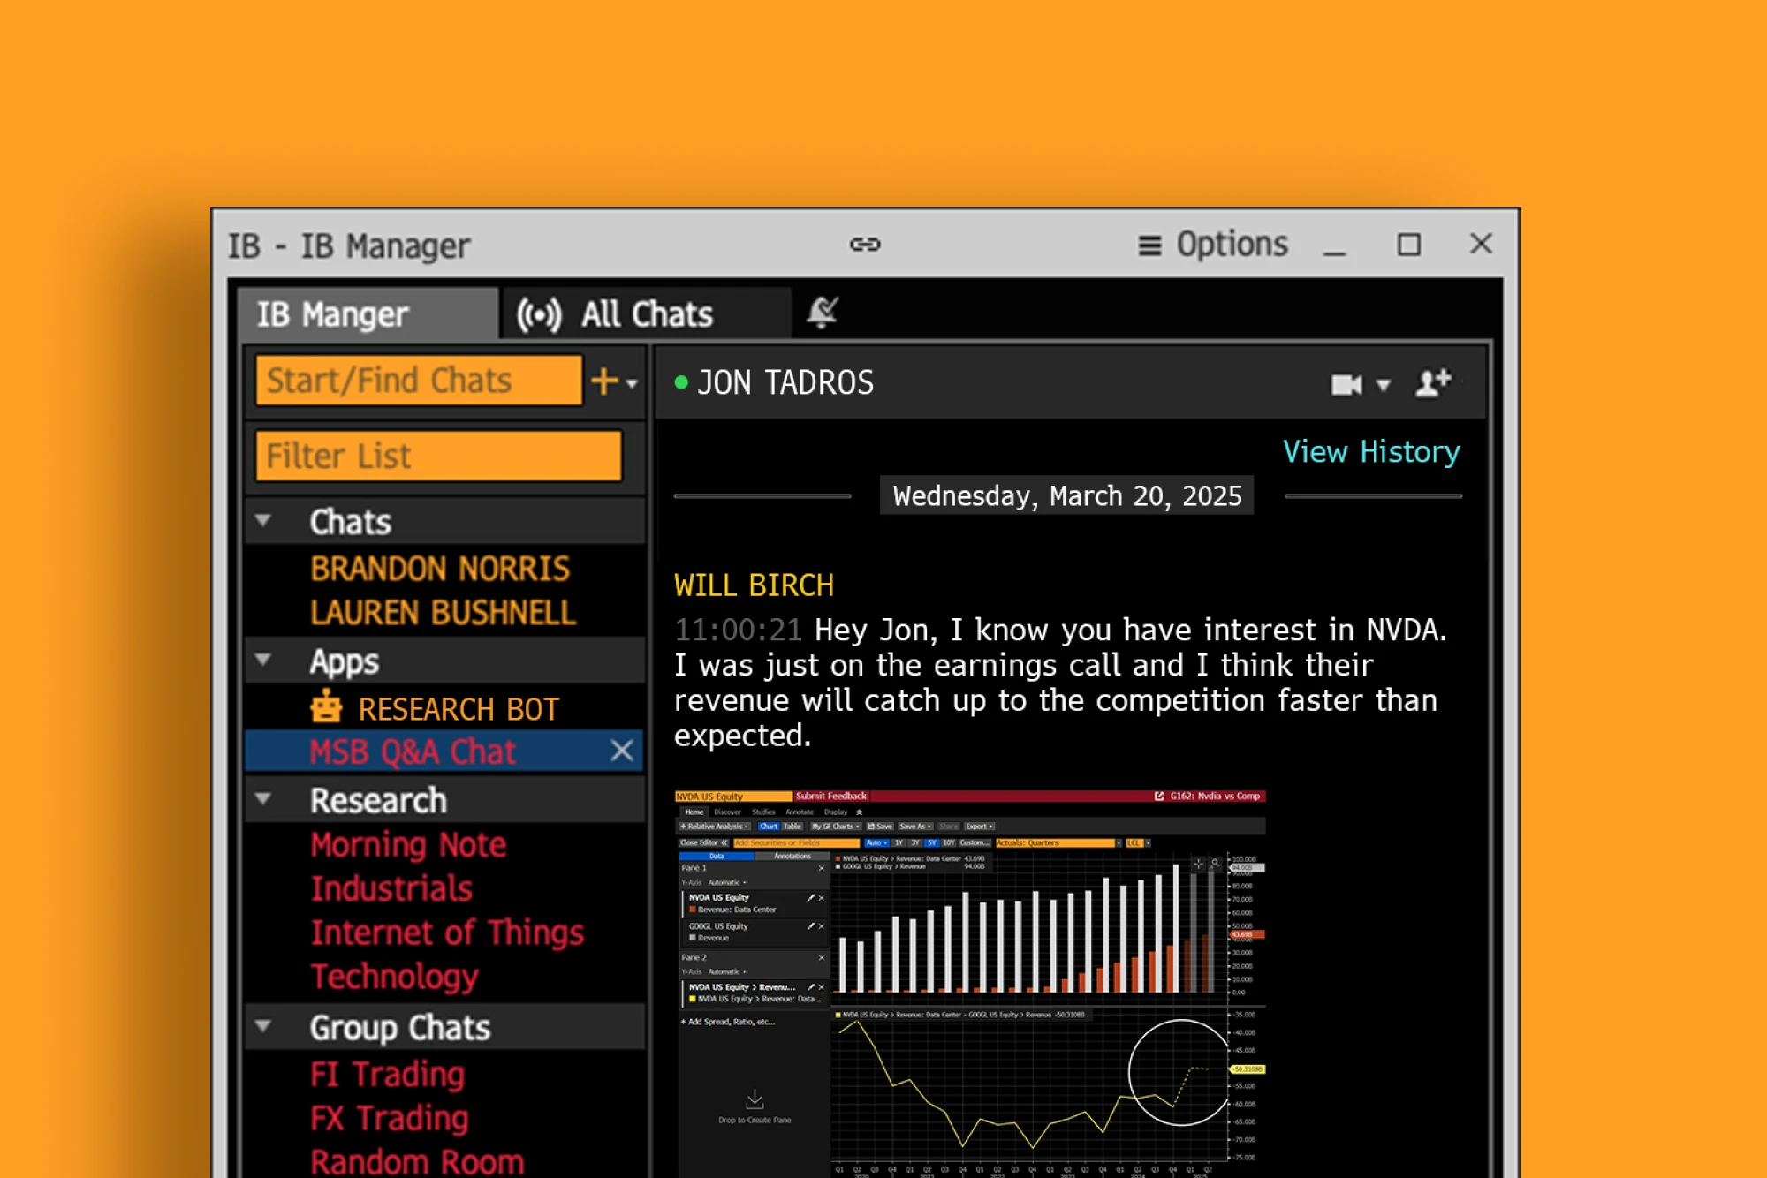Open the Brandon Norris chat

(x=440, y=569)
